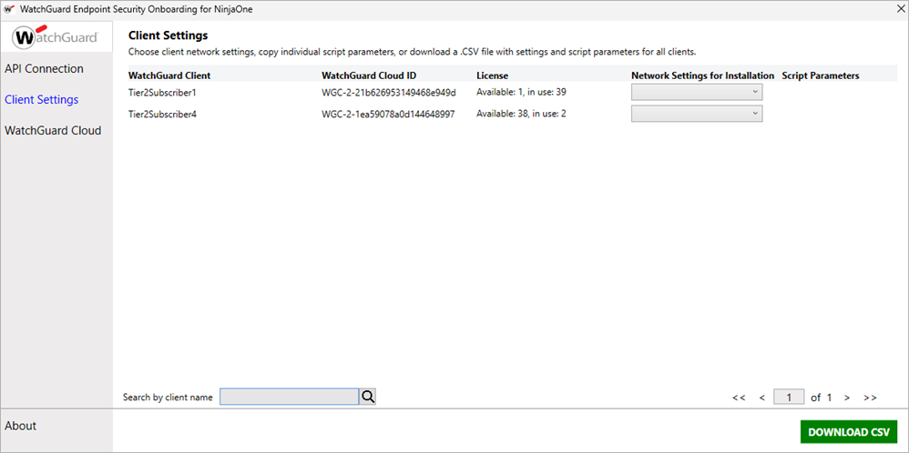Go to previous page with < button

pyautogui.click(x=762, y=398)
